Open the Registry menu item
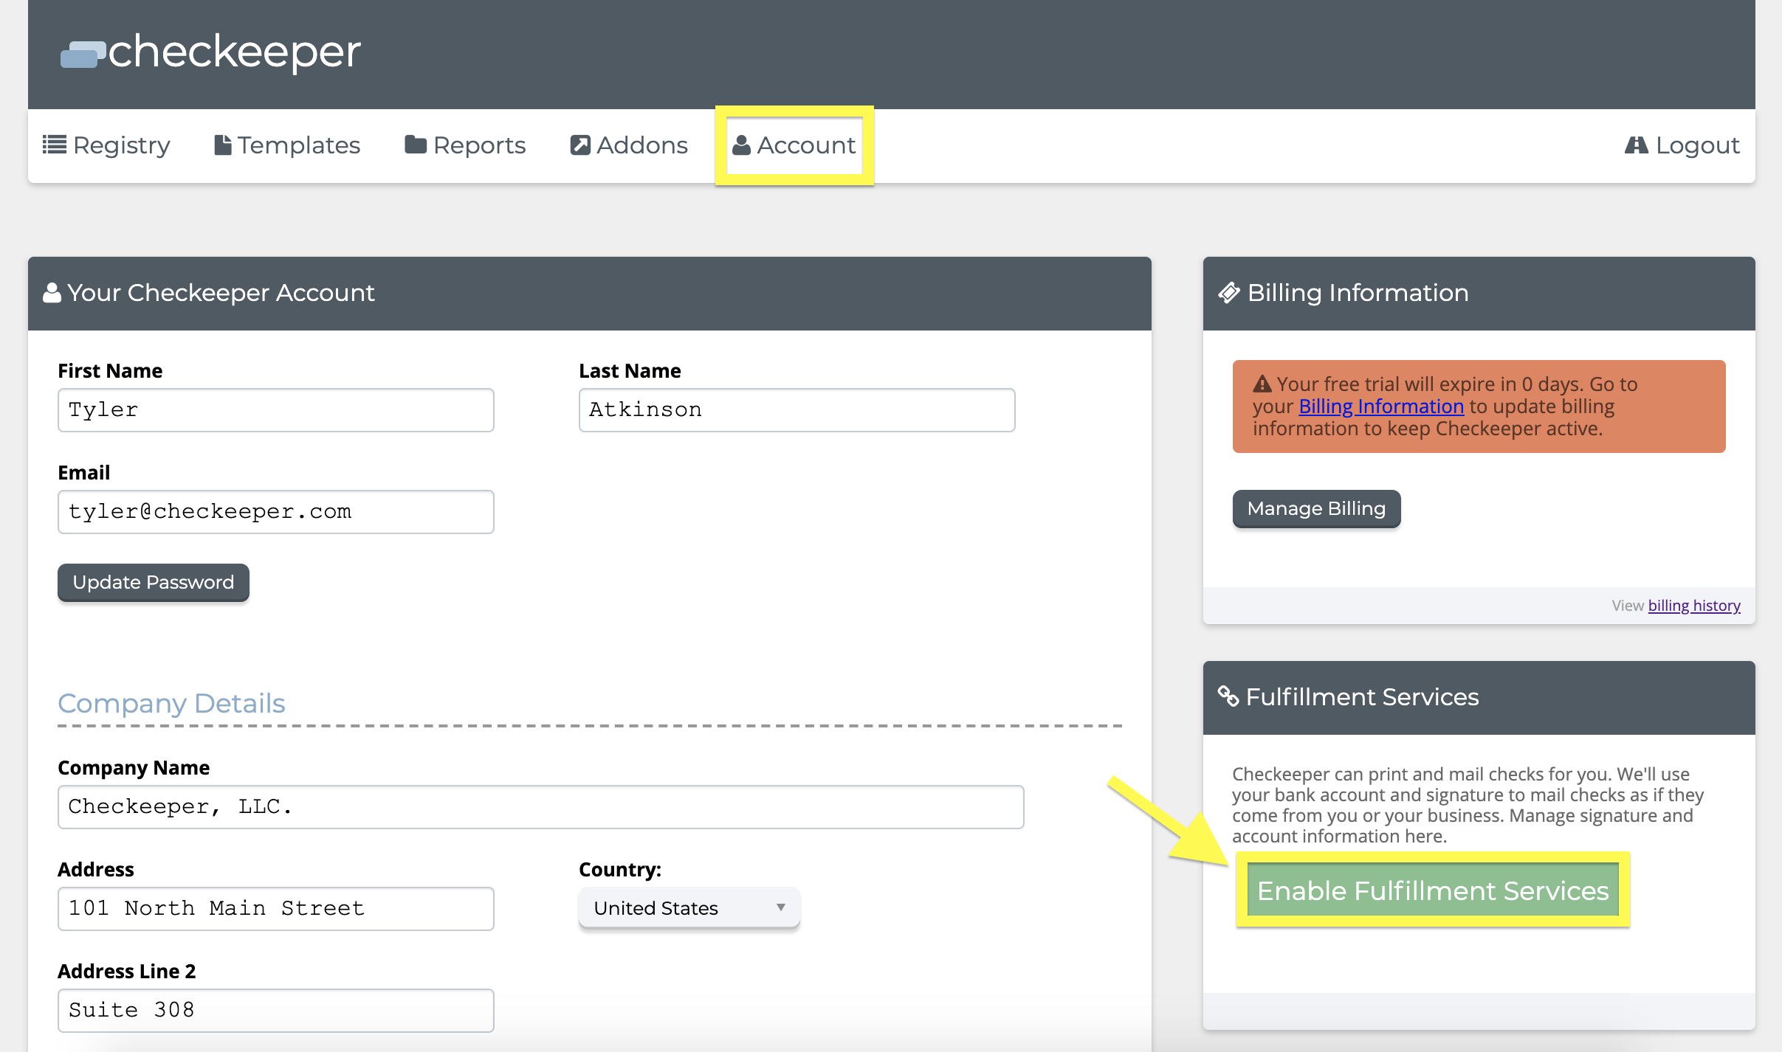The width and height of the screenshot is (1782, 1052). coord(106,145)
